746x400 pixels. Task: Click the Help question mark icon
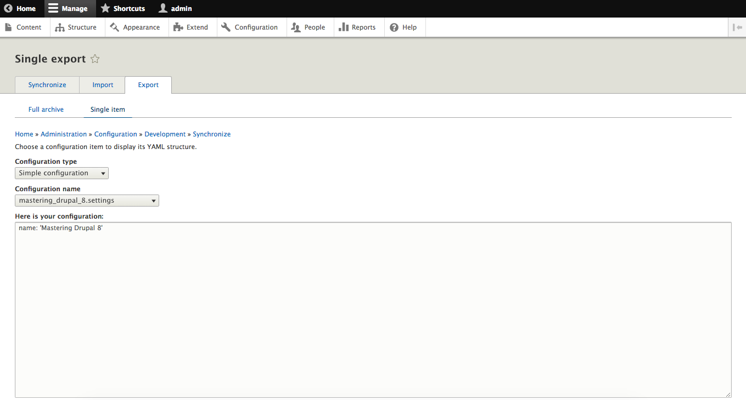tap(394, 27)
